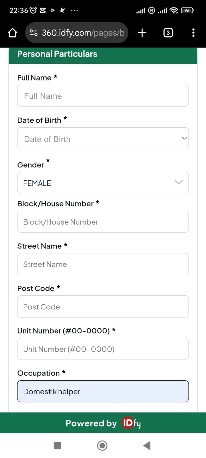Tap the battery indicator in status bar

point(187,11)
